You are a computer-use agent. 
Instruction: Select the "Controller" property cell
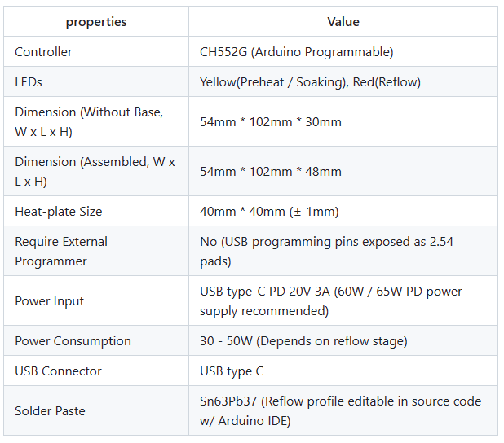coord(44,52)
